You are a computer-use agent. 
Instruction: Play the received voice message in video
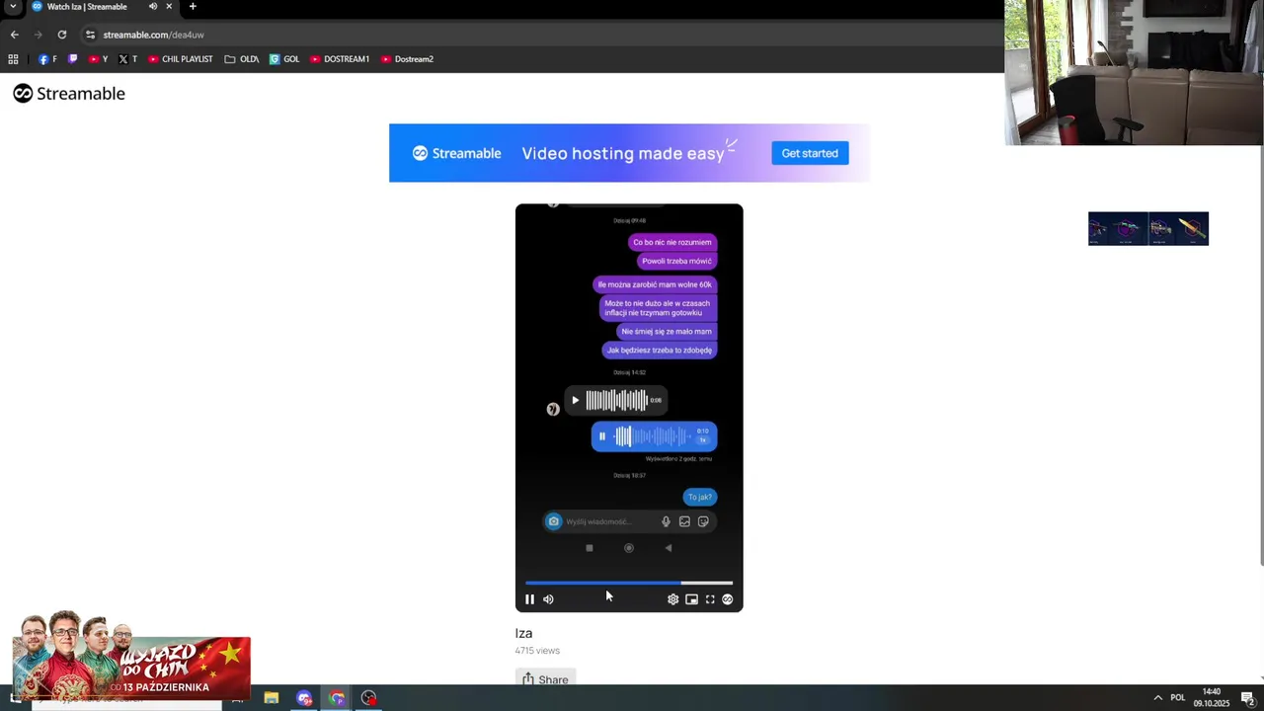pos(576,400)
